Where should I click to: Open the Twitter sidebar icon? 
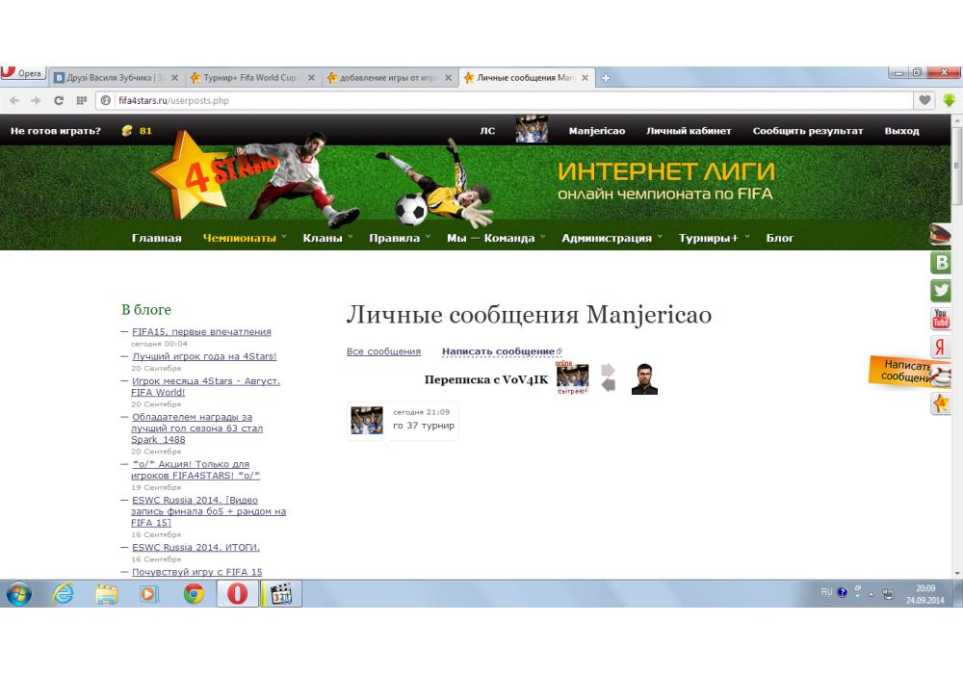[941, 291]
